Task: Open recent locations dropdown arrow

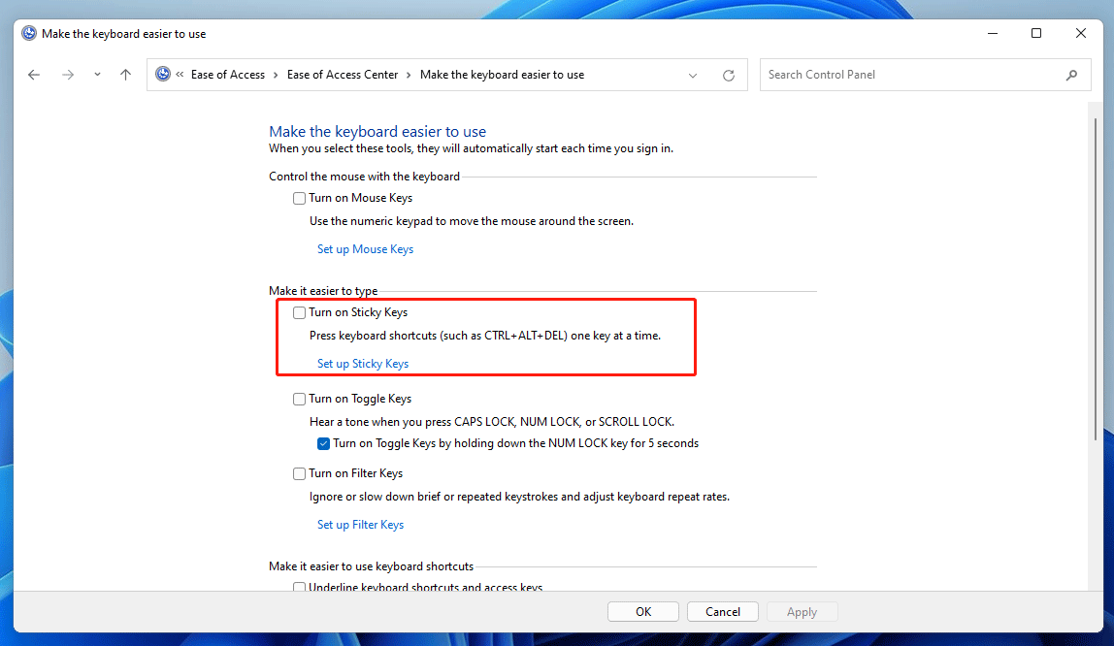Action: pyautogui.click(x=97, y=75)
